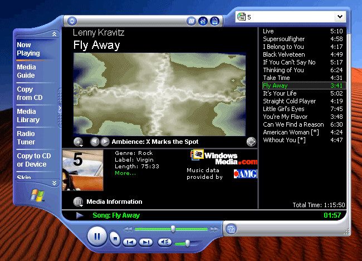Screen dimensions: 362x261
Task: Open the visualization selection menu
Action: (79, 142)
